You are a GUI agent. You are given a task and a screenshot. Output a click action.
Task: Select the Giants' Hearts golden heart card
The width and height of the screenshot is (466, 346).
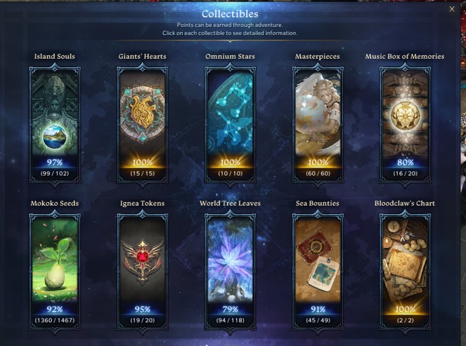click(x=142, y=125)
